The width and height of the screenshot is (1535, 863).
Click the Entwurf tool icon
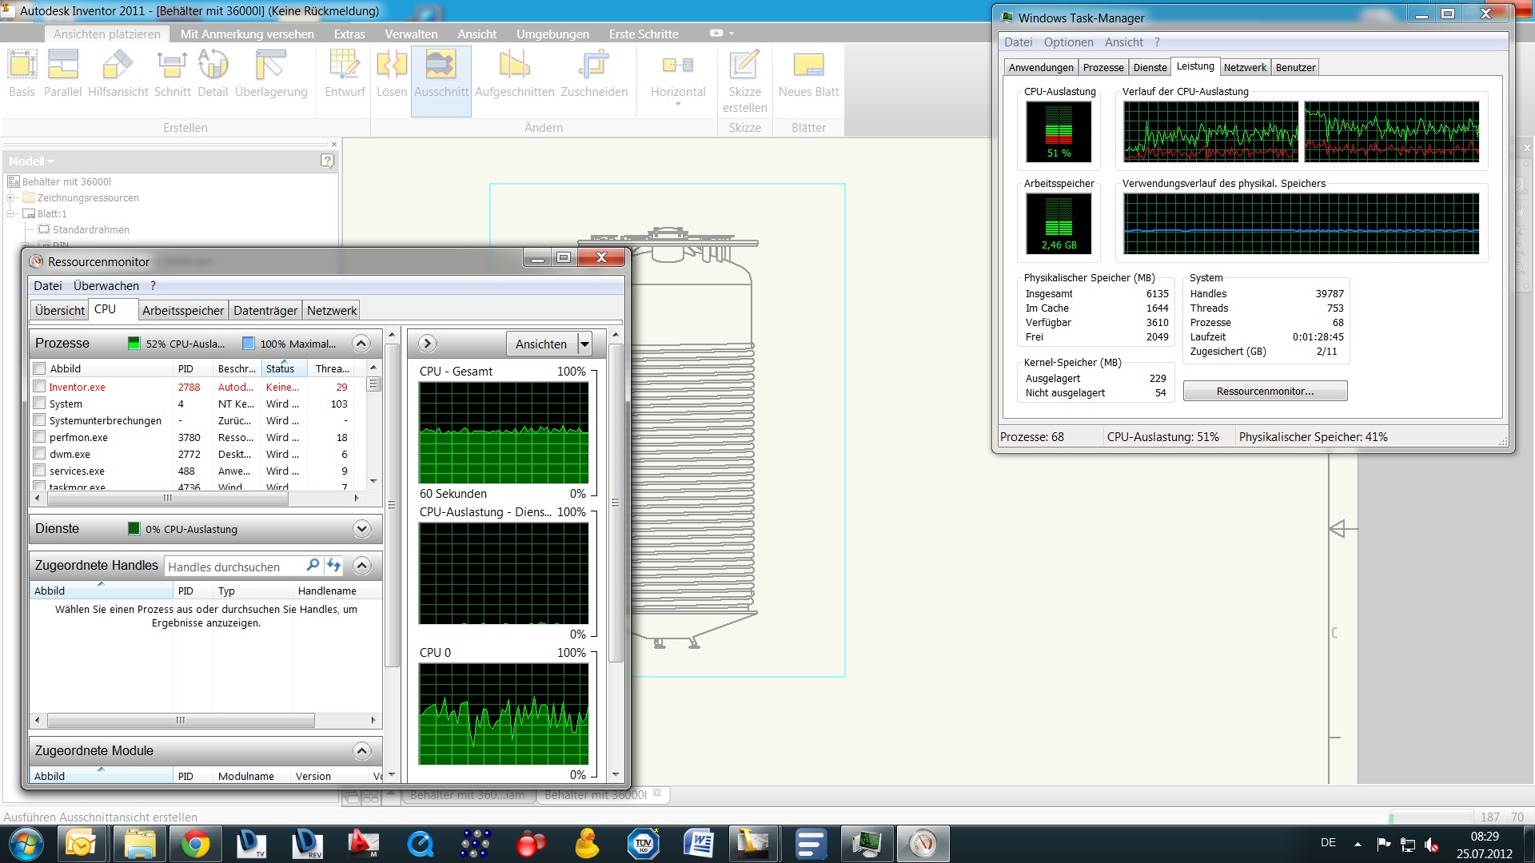click(345, 74)
